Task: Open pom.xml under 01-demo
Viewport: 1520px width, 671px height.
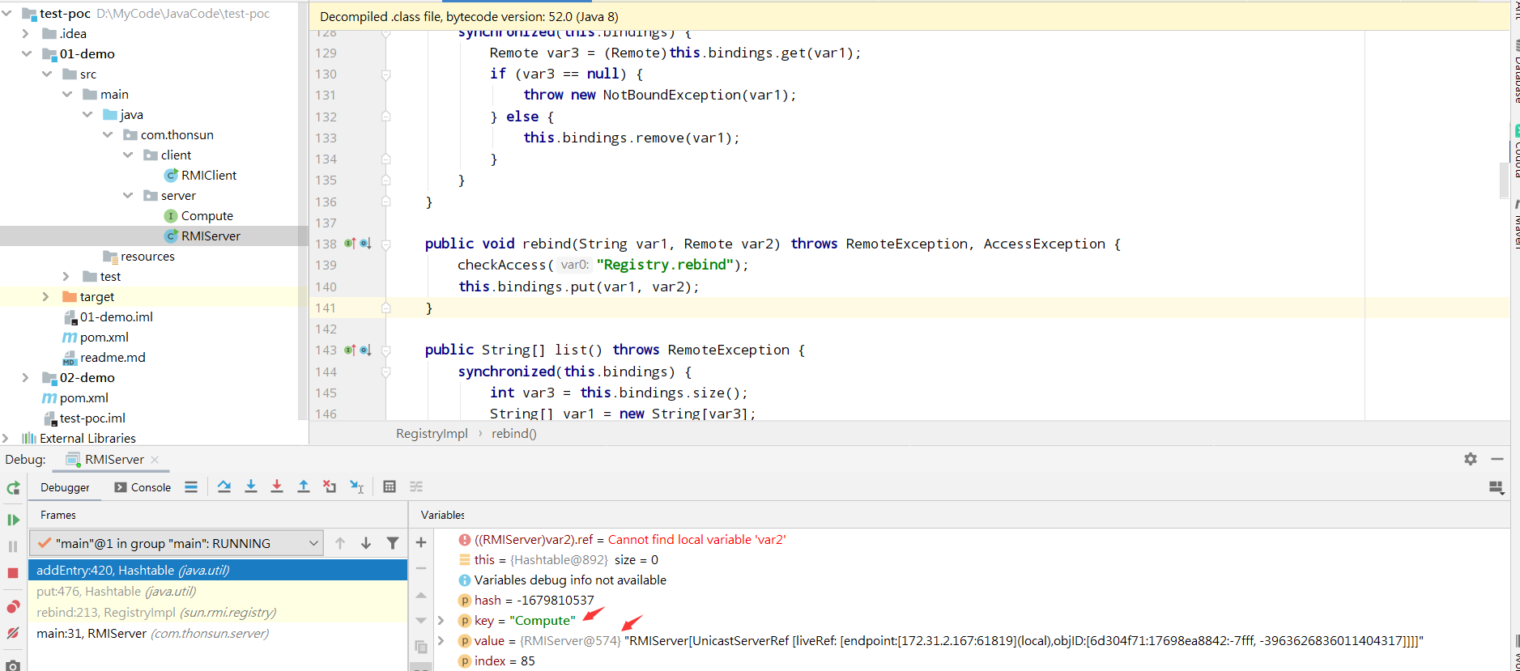Action: coord(96,337)
